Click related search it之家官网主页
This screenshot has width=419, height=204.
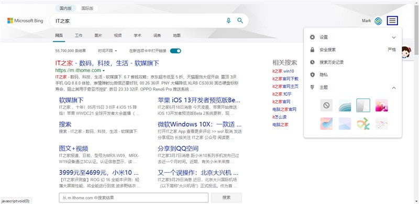(x=285, y=86)
